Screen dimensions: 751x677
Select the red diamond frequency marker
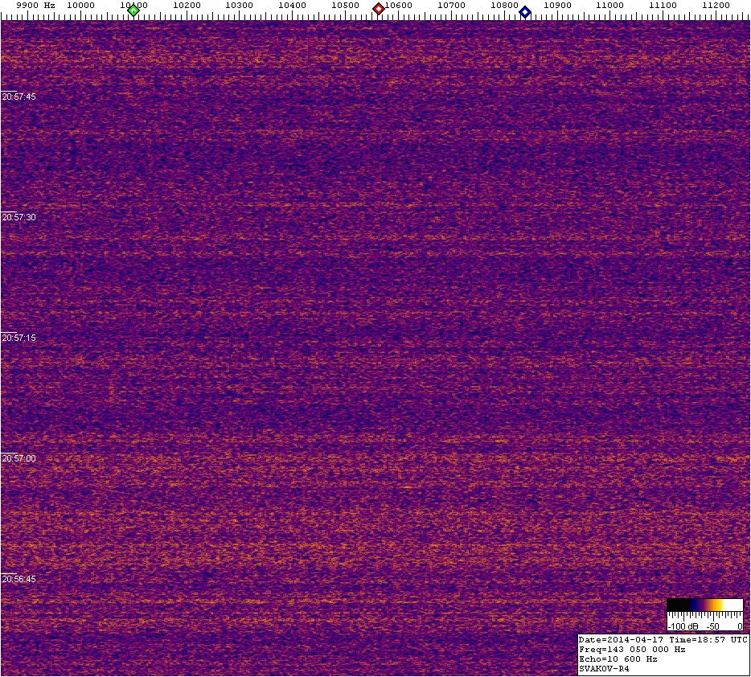coord(378,9)
